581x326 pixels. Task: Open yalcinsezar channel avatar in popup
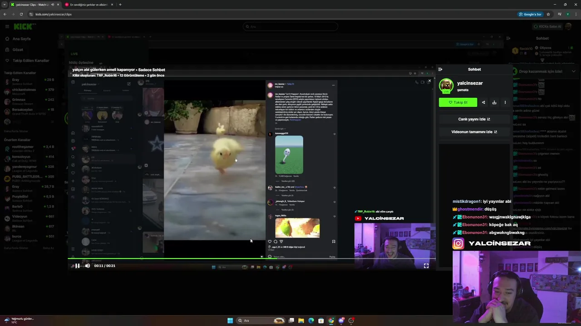pos(446,86)
